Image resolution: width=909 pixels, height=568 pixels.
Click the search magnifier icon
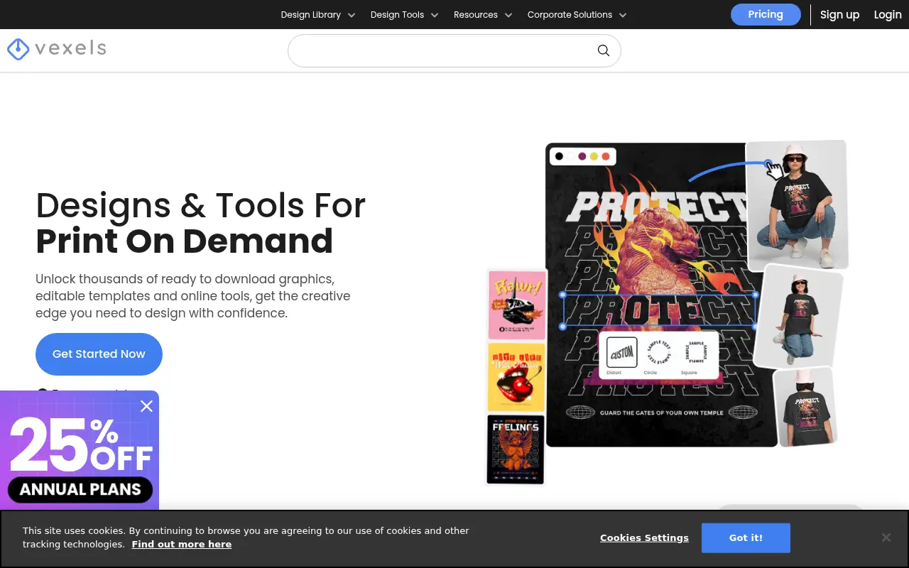[603, 50]
